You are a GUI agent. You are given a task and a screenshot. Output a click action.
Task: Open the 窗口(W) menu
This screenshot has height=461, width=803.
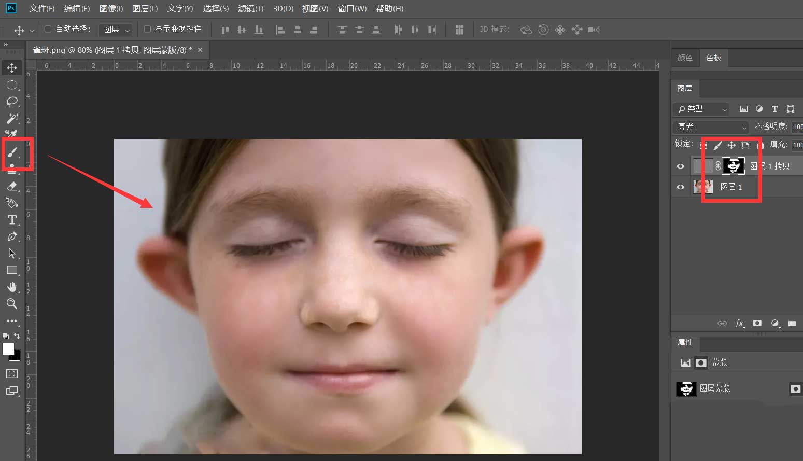[x=352, y=9]
